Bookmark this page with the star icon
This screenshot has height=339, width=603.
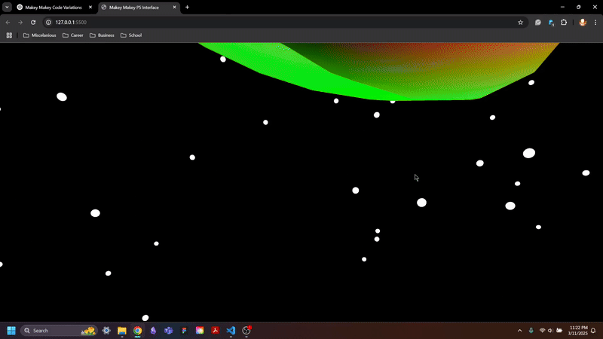pos(520,23)
